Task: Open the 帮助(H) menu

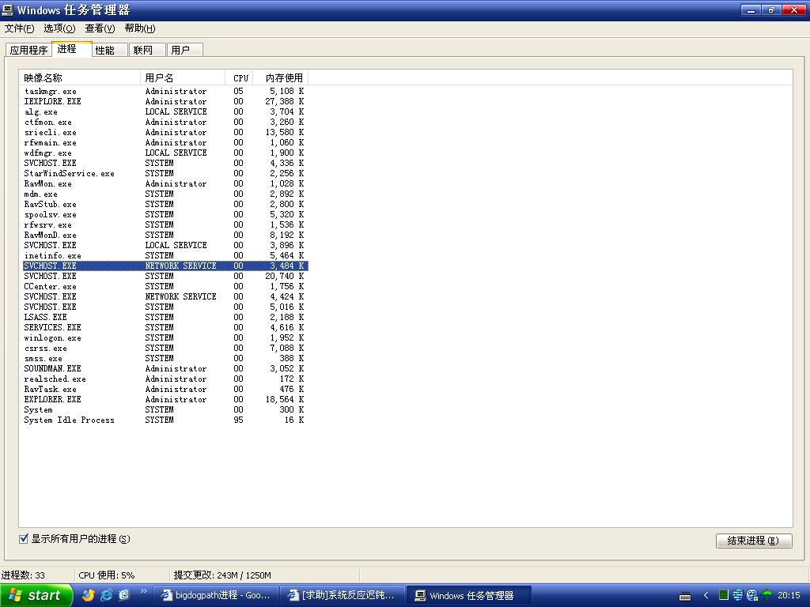Action: coord(139,28)
